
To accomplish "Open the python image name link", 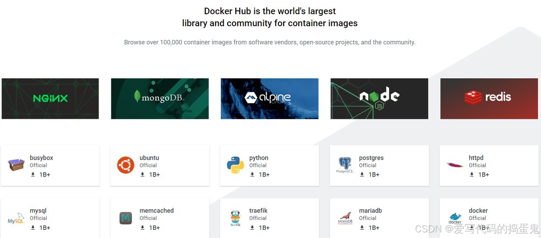I will point(259,158).
